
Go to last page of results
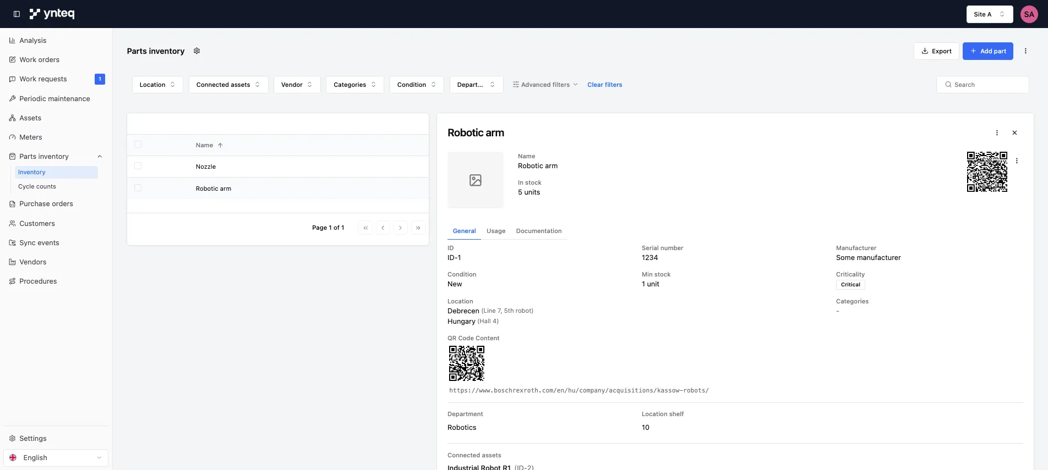coord(418,228)
